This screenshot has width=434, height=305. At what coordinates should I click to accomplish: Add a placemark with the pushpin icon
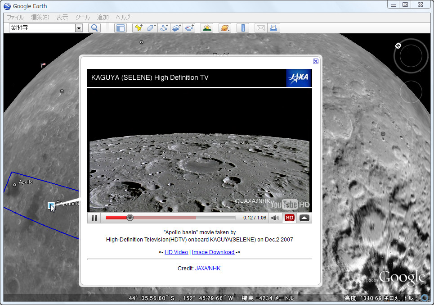[139, 28]
